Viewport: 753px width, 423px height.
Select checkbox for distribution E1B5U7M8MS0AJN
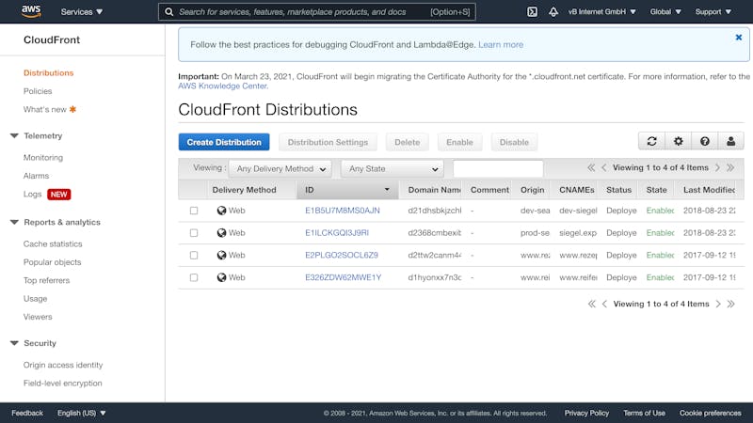point(194,211)
